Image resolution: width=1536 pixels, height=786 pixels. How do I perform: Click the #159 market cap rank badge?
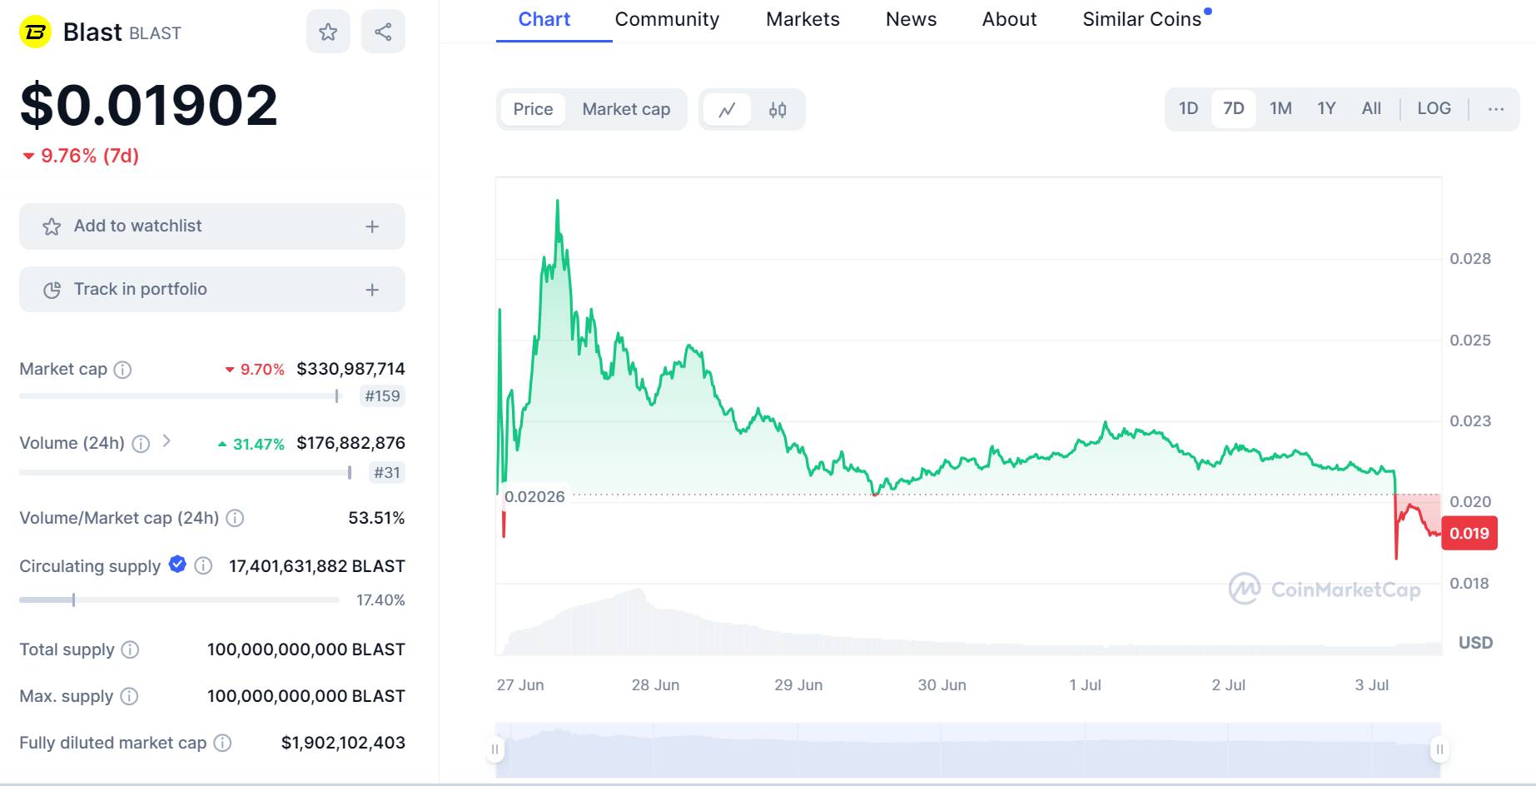point(382,396)
